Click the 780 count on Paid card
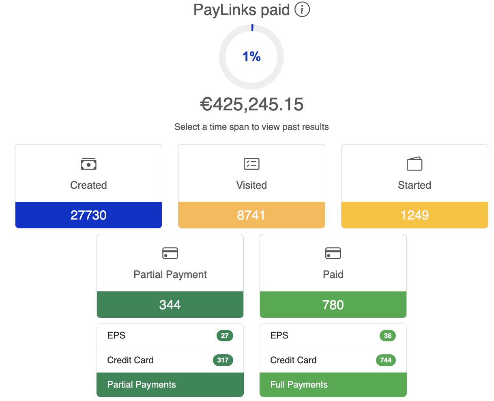494x401 pixels. (333, 304)
